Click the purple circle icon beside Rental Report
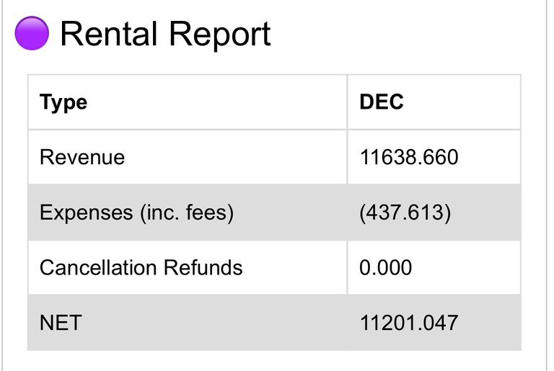Viewport: 554px width, 371px height. point(32,33)
